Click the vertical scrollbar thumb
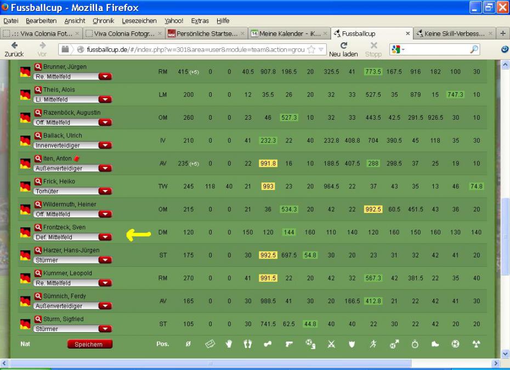 tap(505, 236)
